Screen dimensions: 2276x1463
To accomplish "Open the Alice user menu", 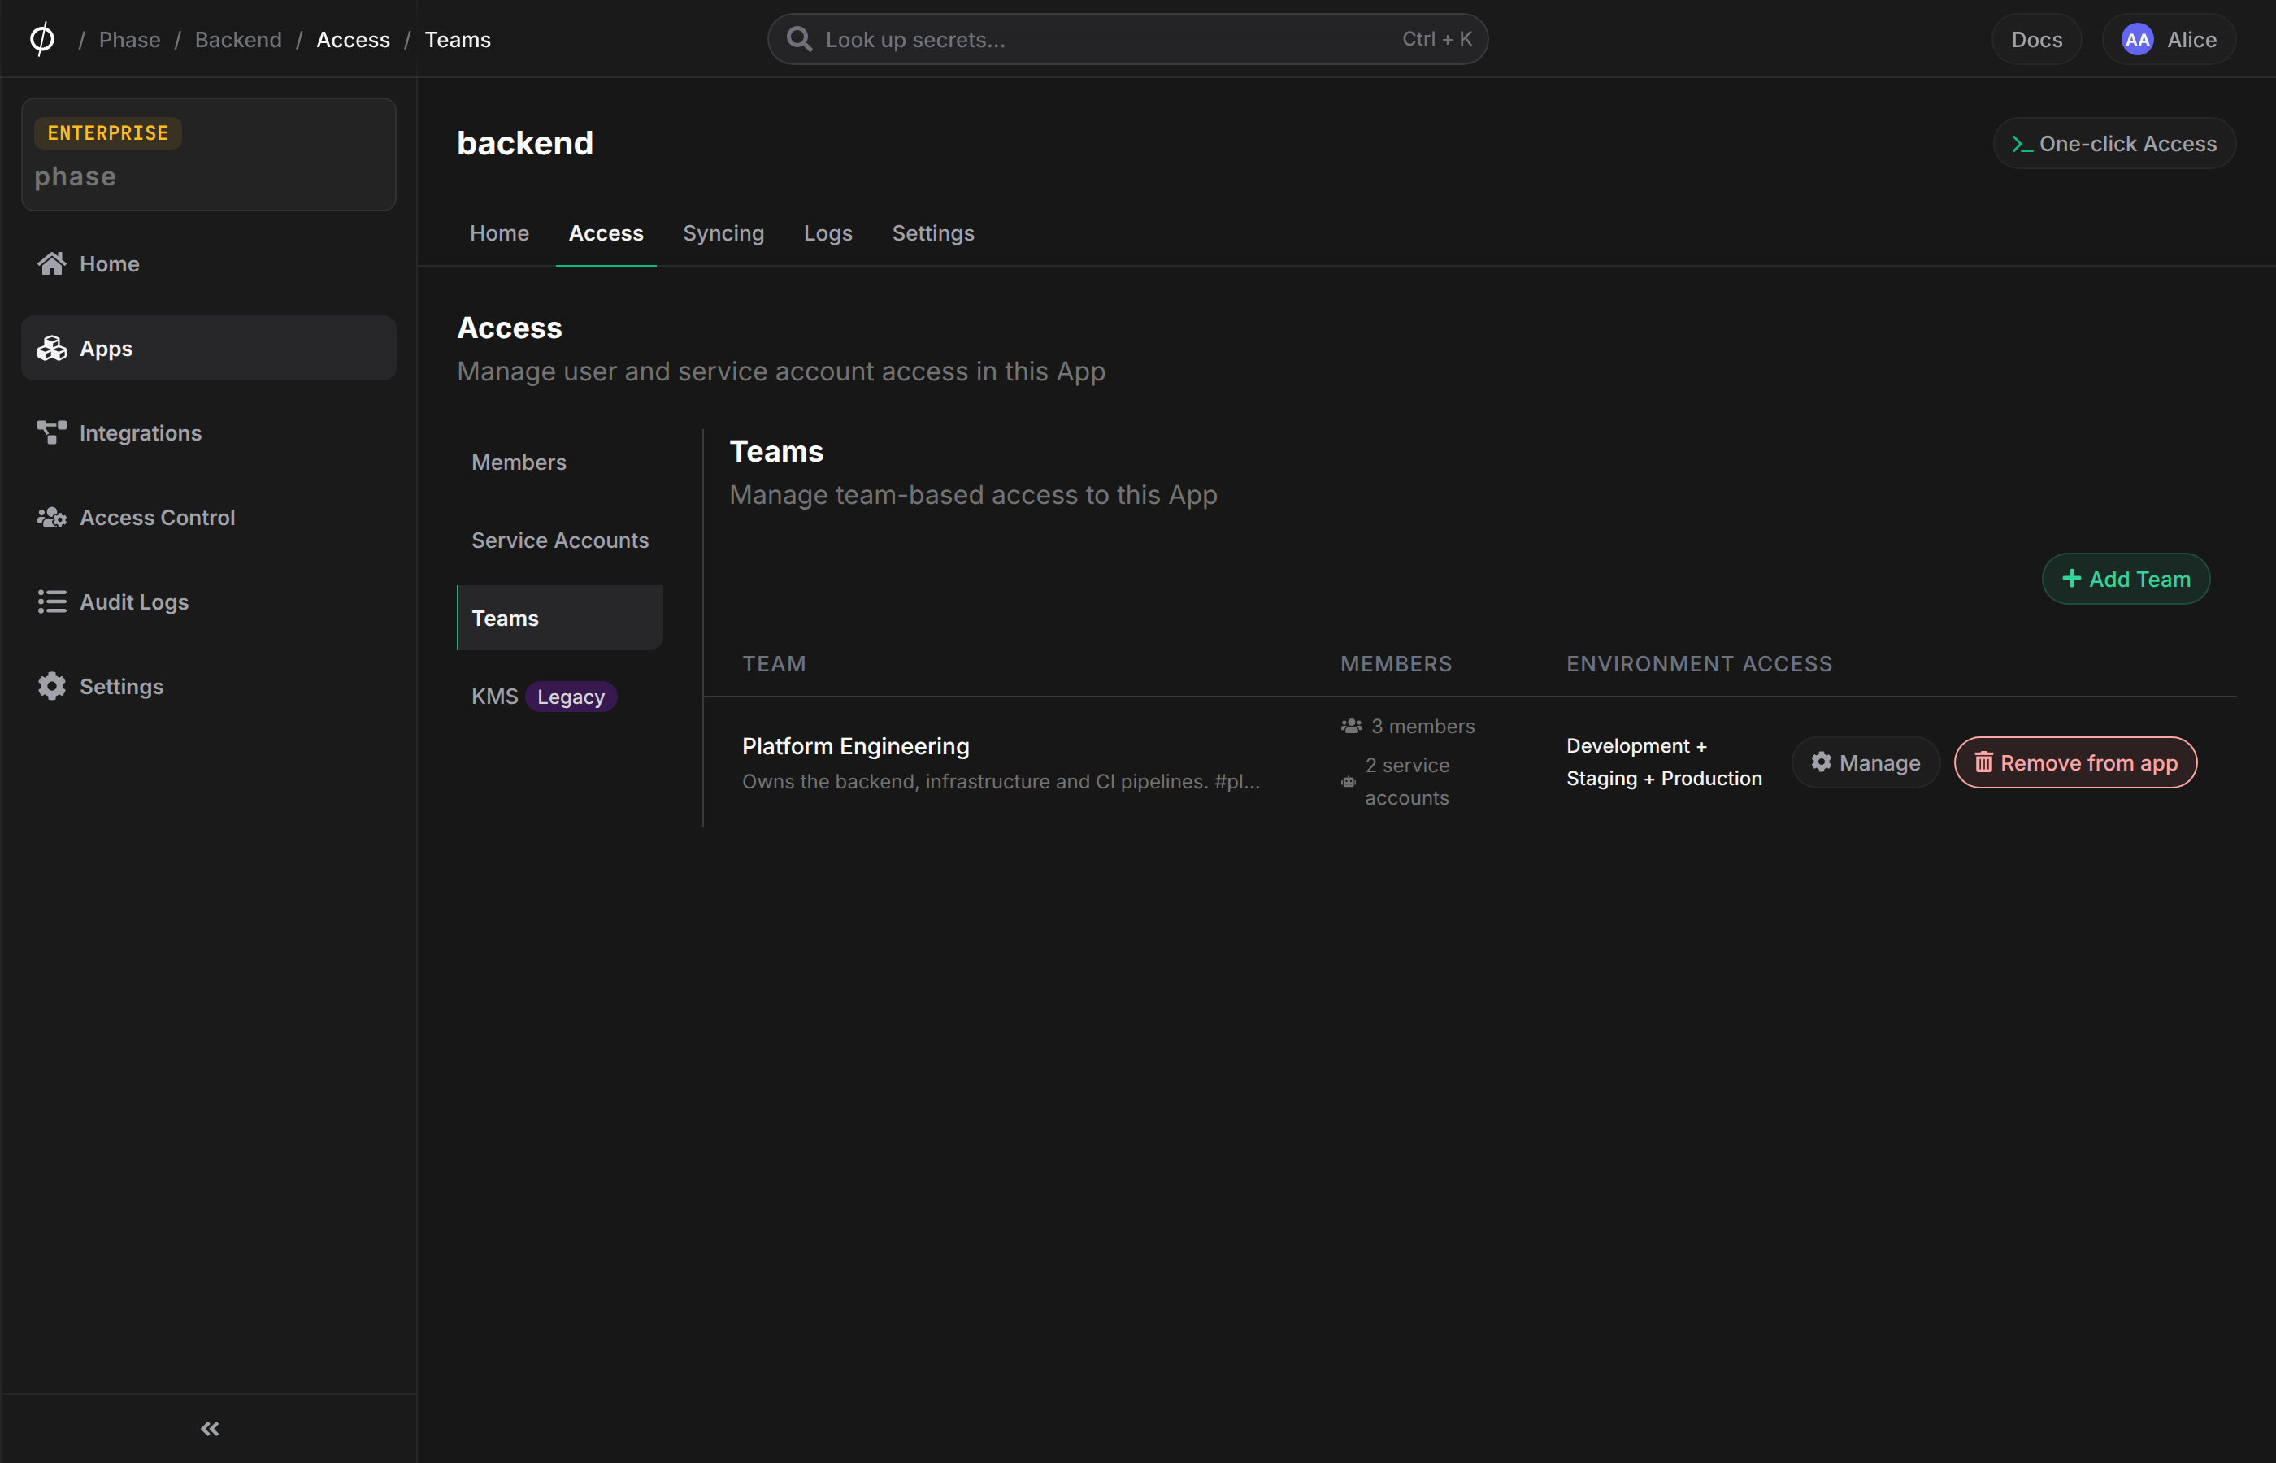I will 2169,39.
